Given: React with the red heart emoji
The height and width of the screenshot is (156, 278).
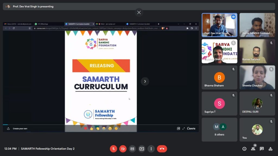Looking at the screenshot, I should point(86,129).
